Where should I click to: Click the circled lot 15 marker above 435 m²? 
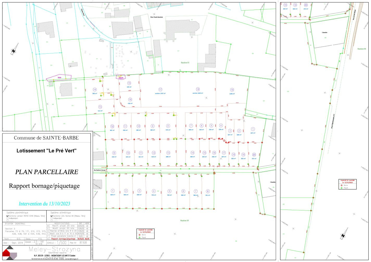[x=129, y=83]
